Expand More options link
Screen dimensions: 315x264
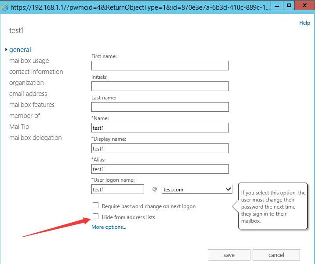[109, 227]
